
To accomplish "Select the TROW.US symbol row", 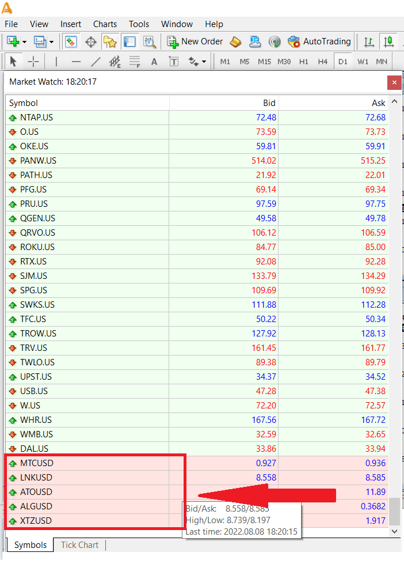I will 197,334.
